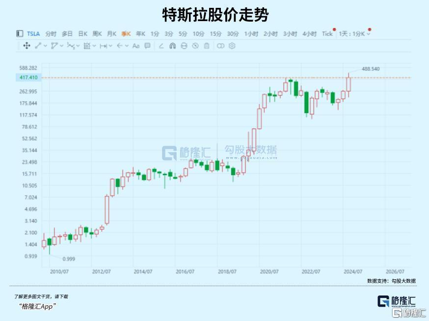Click the 417.410 current price label
This screenshot has width=429, height=321.
28,78
